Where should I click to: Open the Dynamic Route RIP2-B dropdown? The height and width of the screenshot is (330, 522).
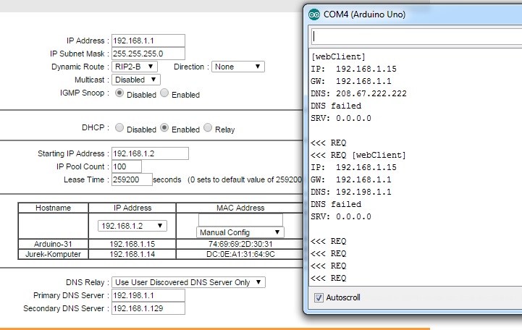point(135,67)
